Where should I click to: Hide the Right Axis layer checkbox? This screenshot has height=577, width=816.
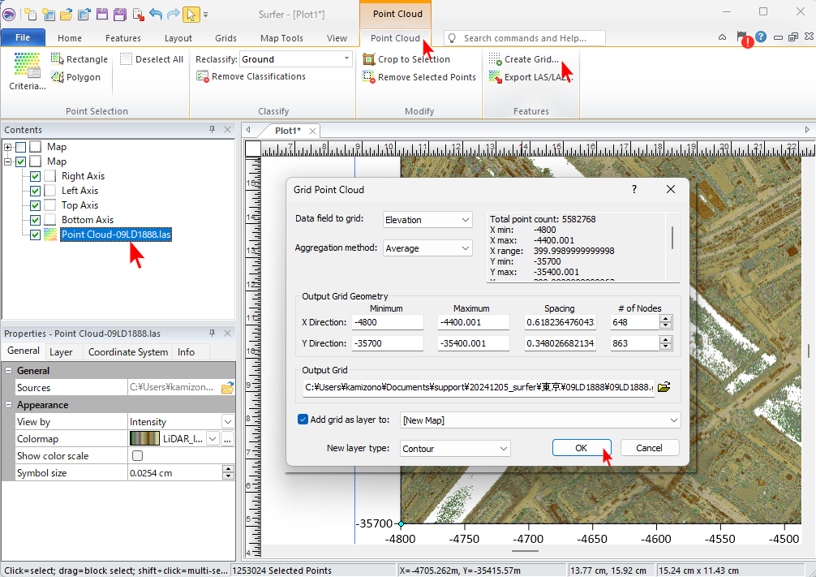[35, 176]
